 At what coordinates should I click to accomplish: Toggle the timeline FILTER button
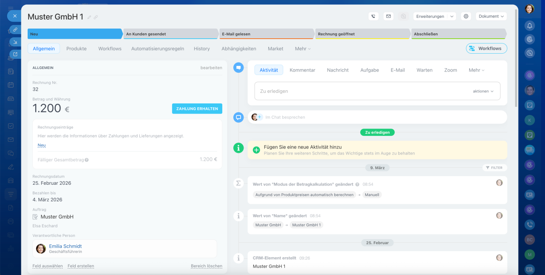494,168
